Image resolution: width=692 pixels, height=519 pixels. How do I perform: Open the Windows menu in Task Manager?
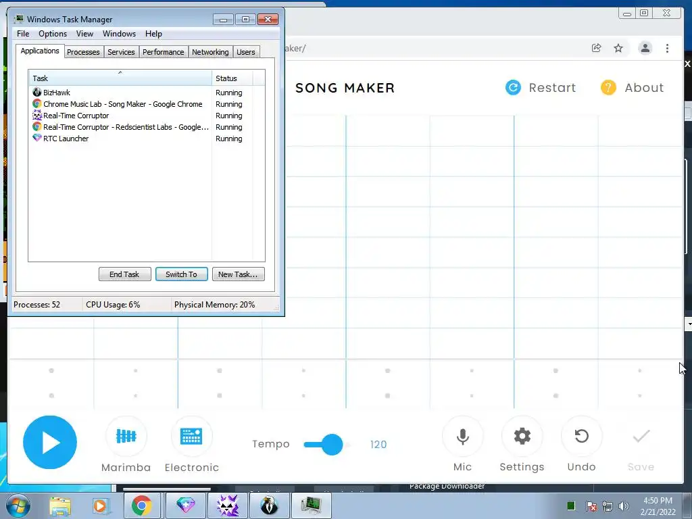click(x=119, y=34)
